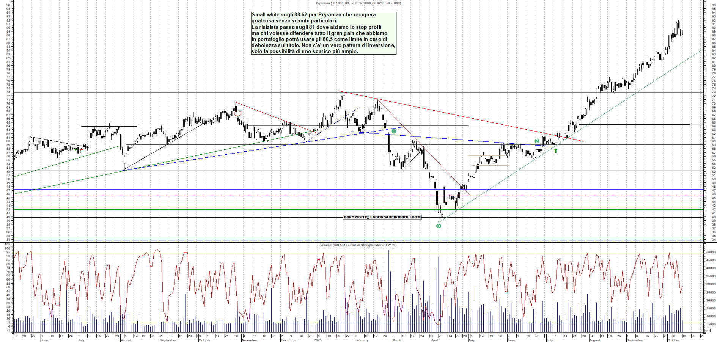Click the small red left-pointing arrow marker
This screenshot has width=717, height=342.
coord(82,149)
